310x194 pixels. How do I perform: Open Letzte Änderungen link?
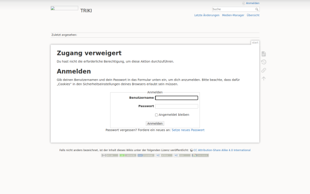click(x=207, y=15)
